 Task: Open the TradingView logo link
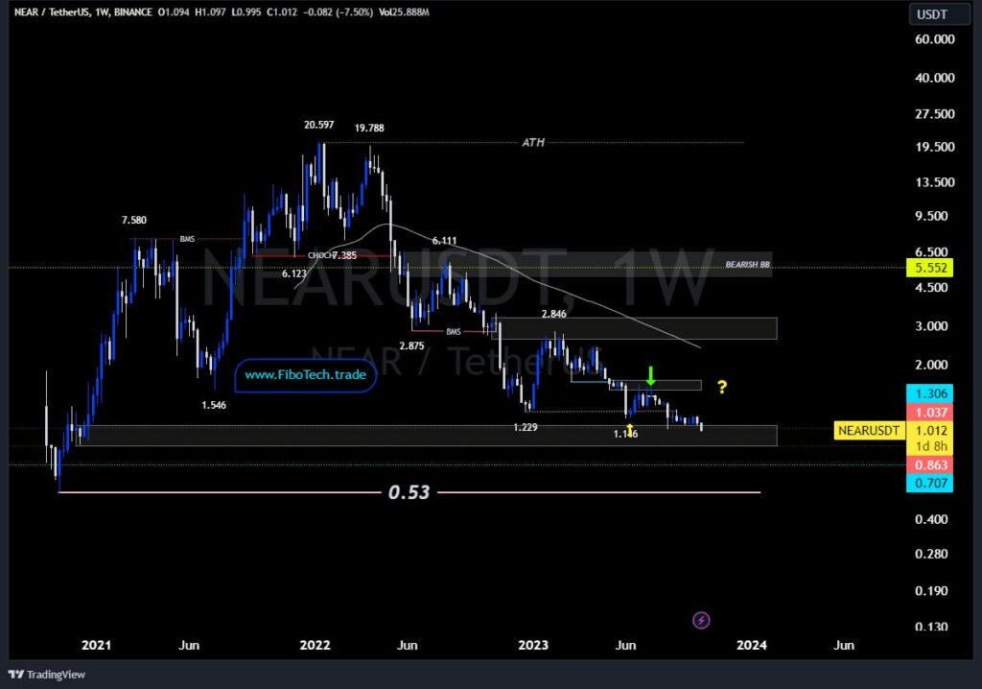[x=47, y=675]
